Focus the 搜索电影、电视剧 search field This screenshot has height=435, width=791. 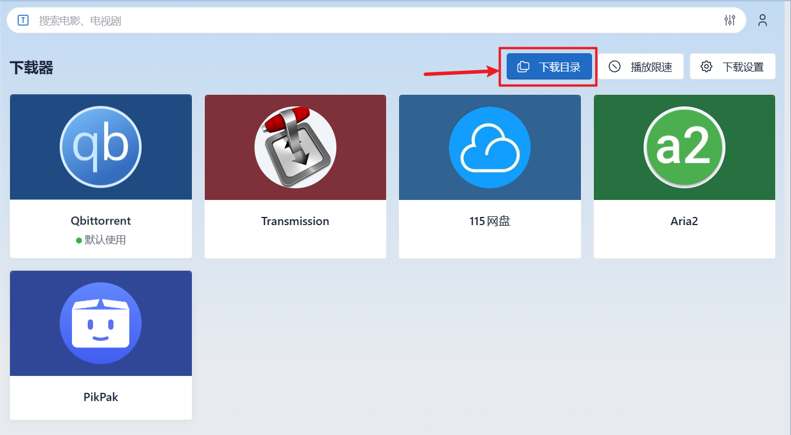(x=377, y=20)
